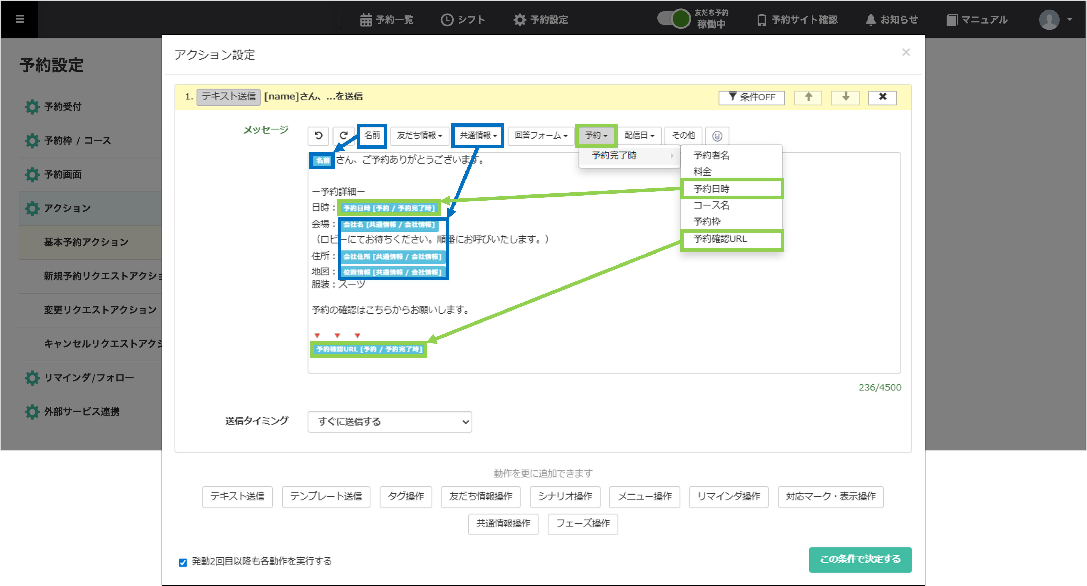This screenshot has height=586, width=1087.
Task: Open the 回答フォーム dropdown
Action: 540,135
